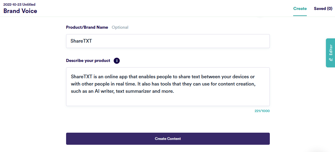The image size is (335, 152).
Task: Open the Saved (0) tab
Action: (x=323, y=9)
